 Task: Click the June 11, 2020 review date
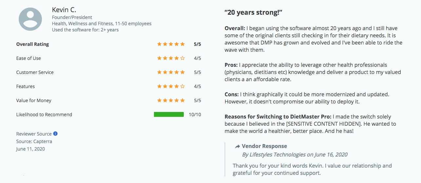30,149
